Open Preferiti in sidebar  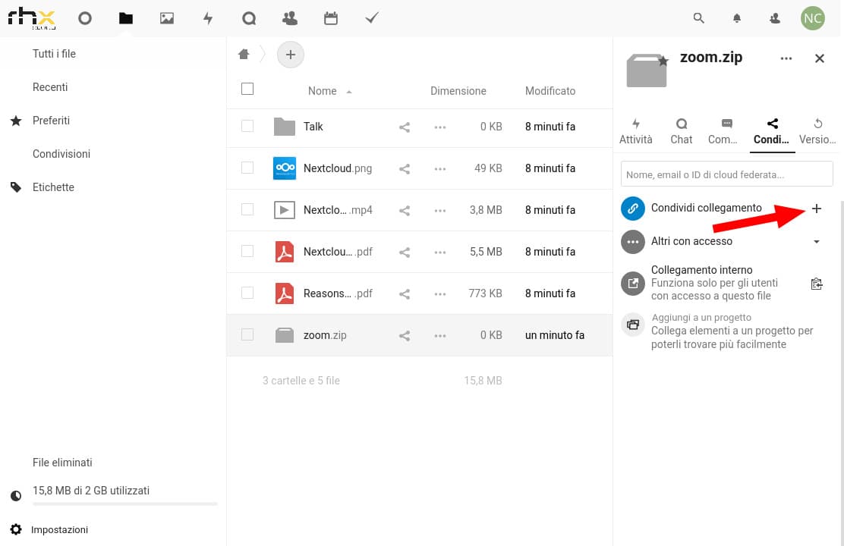click(51, 121)
